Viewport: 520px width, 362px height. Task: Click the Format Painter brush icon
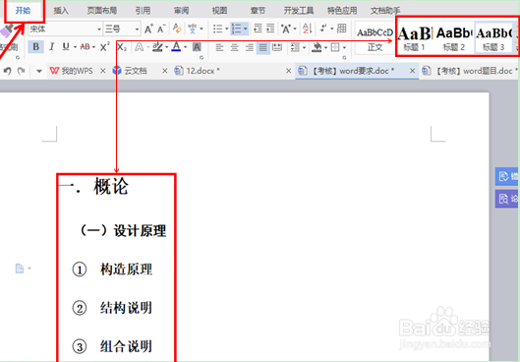point(7,30)
